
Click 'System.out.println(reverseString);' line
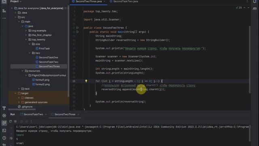[x=121, y=102]
